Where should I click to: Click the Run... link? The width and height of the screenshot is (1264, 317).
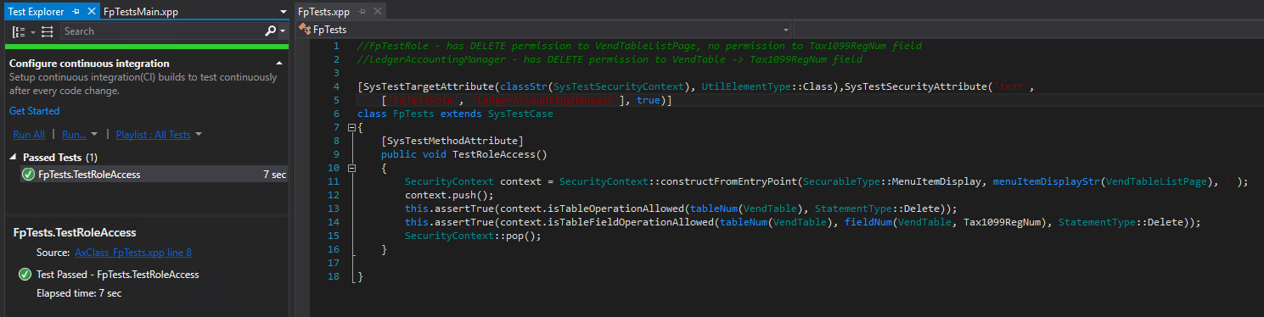point(74,135)
